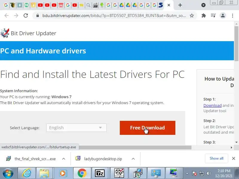Screen dimensions: 239x179
Task: Click the Bit Driver Updater logo
Action: (x=28, y=33)
